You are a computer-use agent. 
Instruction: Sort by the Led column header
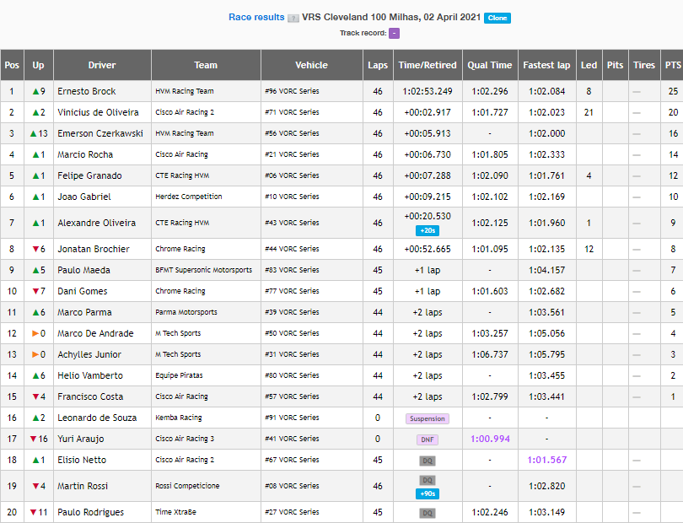(x=589, y=65)
